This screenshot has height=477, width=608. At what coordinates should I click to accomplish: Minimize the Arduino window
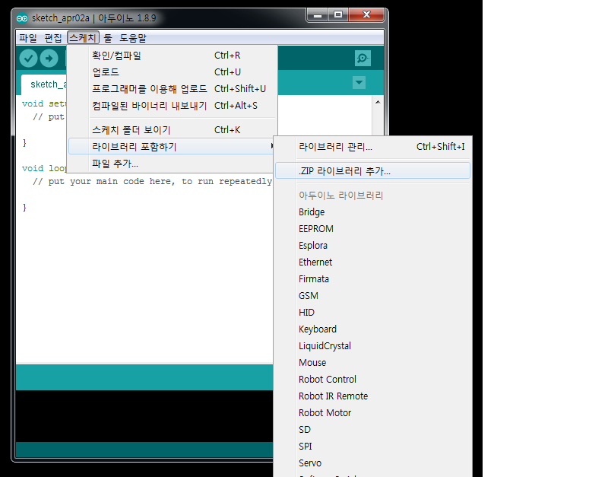point(318,15)
